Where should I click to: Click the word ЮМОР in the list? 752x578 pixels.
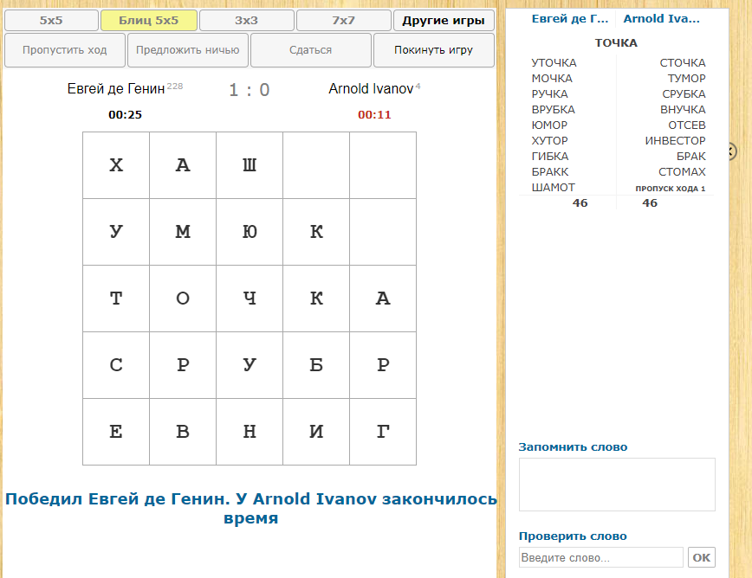[549, 125]
